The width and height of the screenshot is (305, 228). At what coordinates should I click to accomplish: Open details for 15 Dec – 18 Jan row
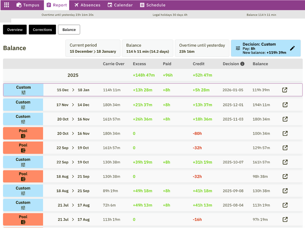[285, 90]
